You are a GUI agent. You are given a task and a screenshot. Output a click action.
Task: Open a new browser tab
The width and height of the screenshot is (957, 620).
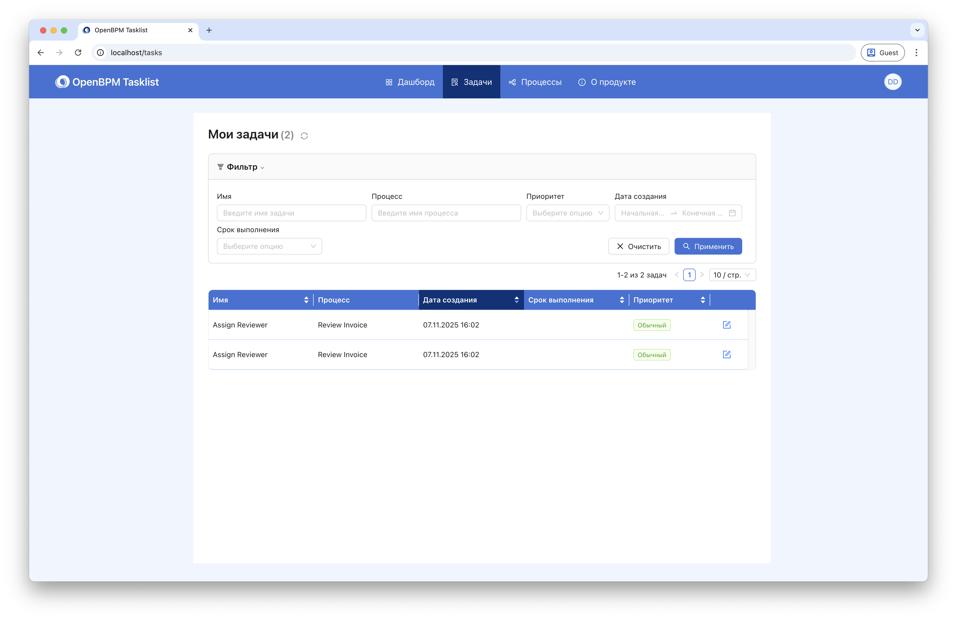tap(209, 30)
